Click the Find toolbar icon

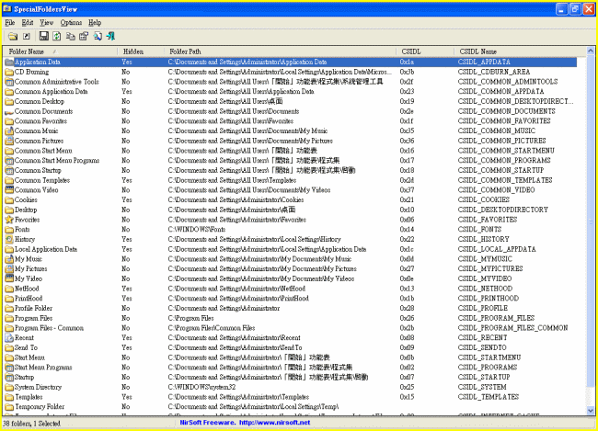(97, 36)
